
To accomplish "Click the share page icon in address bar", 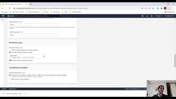I will 149,8.
